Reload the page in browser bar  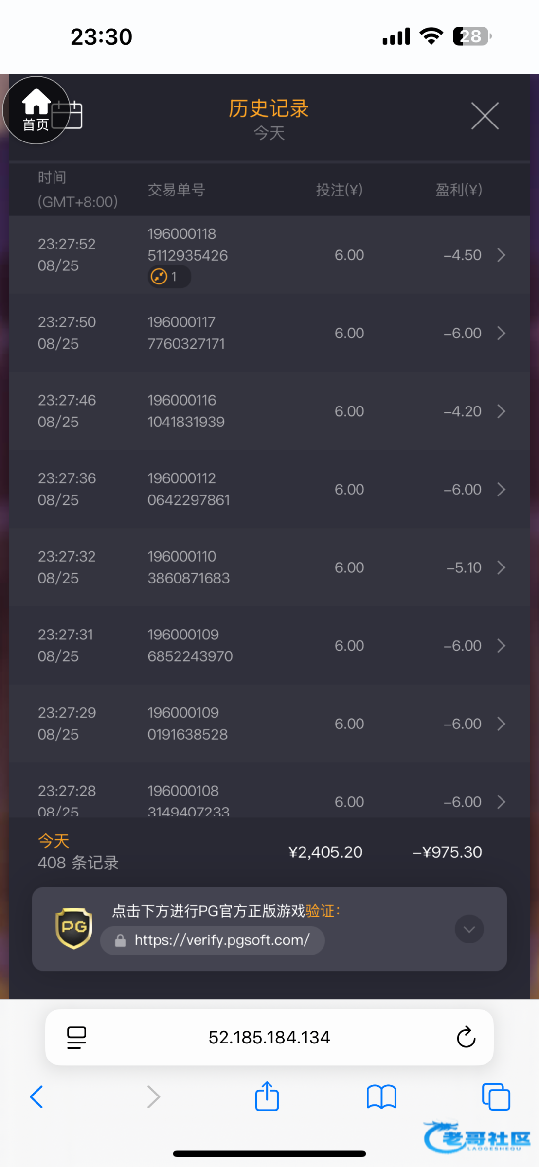tap(466, 1037)
